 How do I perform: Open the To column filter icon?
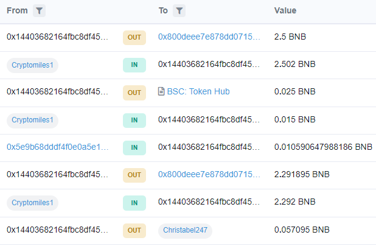click(179, 11)
